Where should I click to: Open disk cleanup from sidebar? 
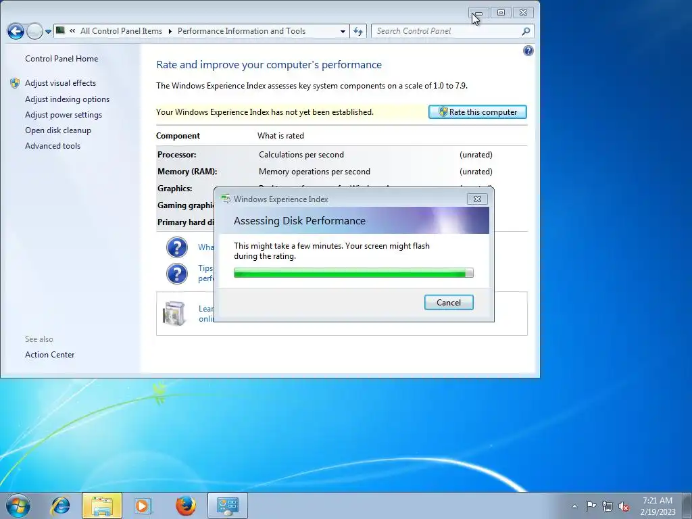pyautogui.click(x=58, y=130)
